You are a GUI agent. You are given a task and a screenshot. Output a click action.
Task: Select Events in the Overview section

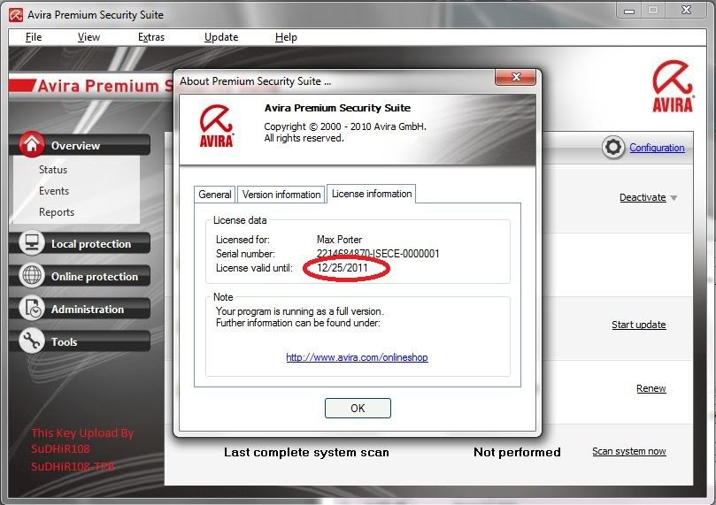pos(54,191)
